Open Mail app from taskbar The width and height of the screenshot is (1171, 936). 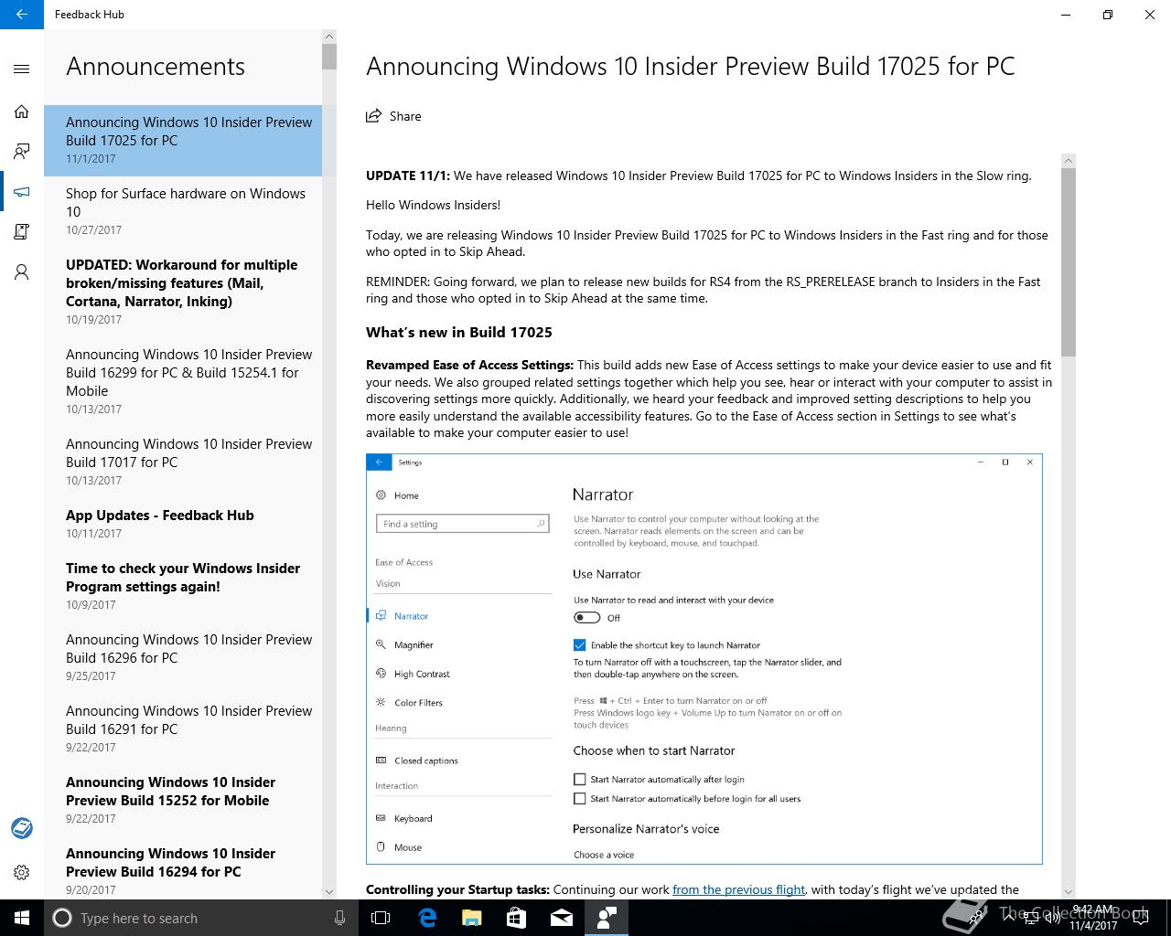562,918
